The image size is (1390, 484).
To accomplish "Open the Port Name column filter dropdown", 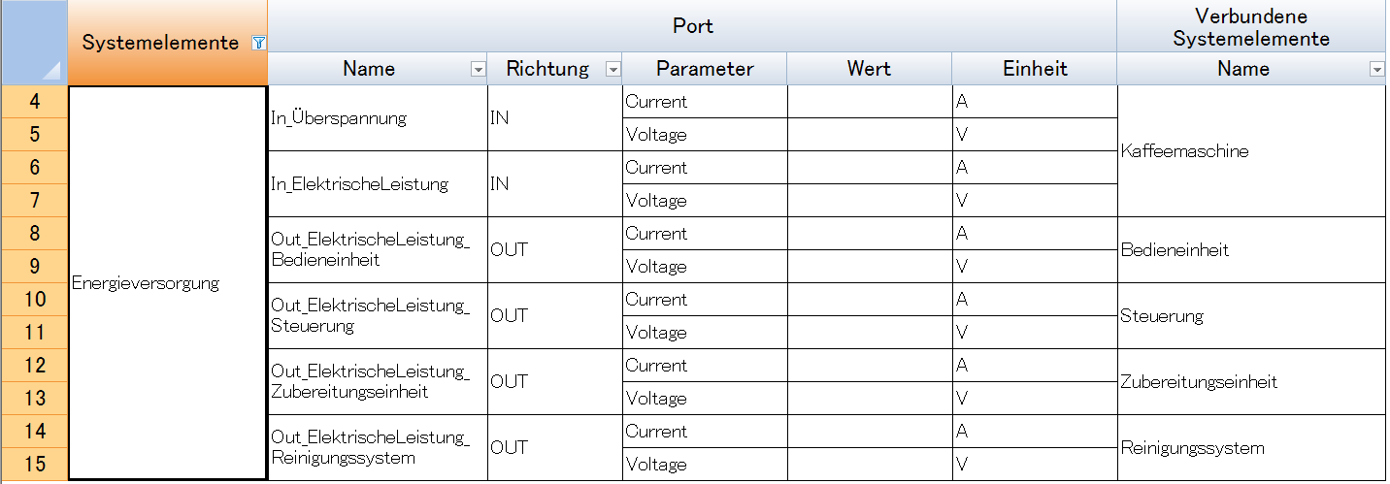I will (x=477, y=69).
